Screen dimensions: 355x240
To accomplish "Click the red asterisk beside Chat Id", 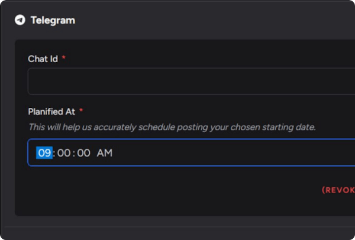I will [x=63, y=59].
